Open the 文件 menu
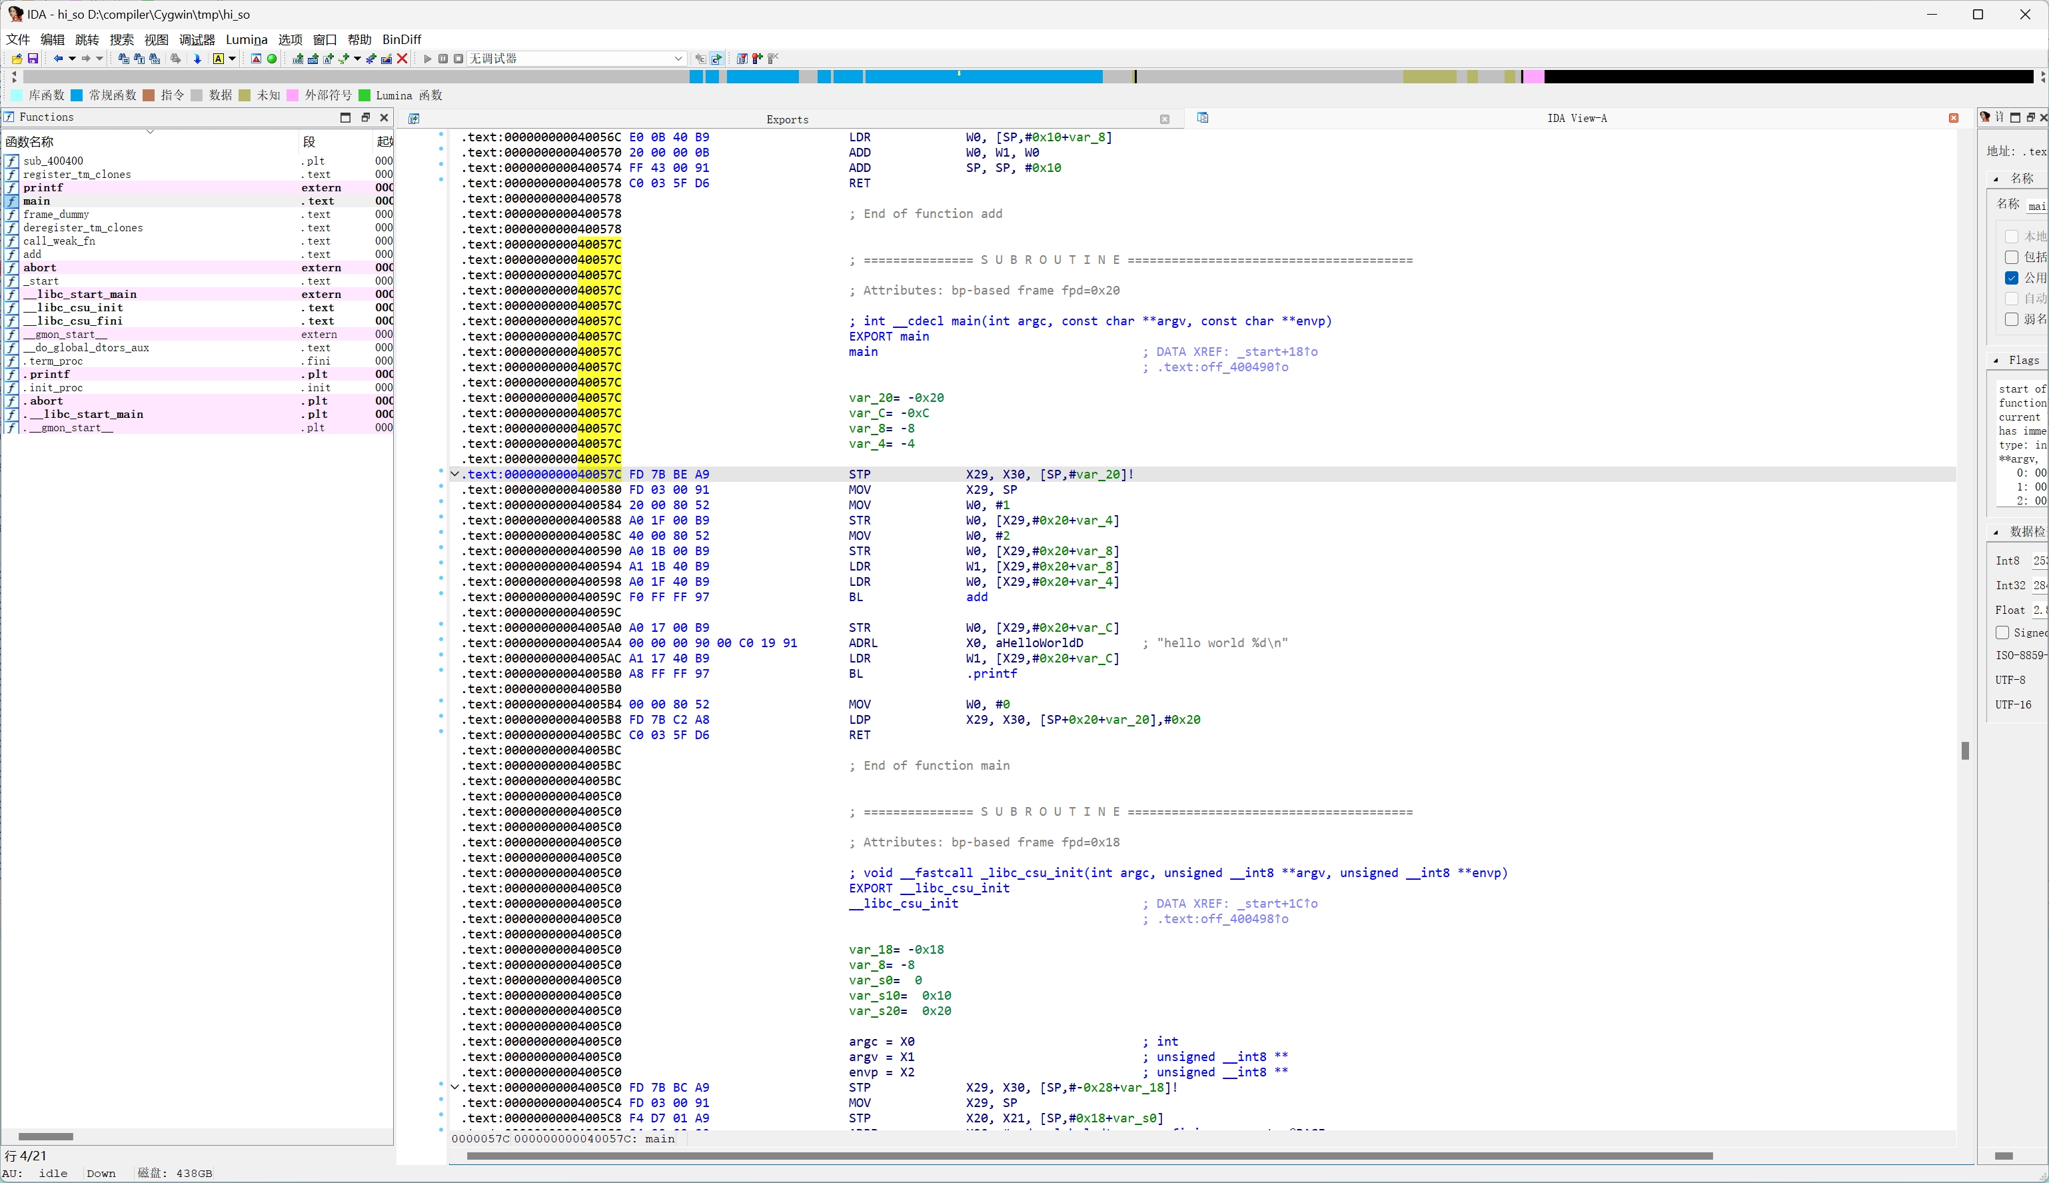This screenshot has height=1183, width=2049. [x=18, y=39]
